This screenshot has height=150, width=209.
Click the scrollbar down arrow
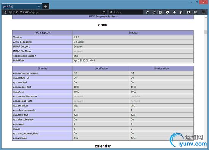[x=206, y=147]
